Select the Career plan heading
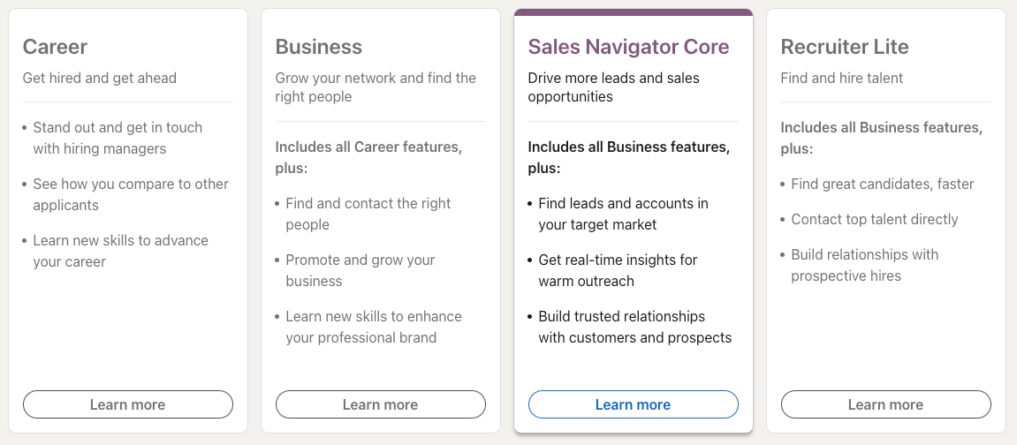Viewport: 1017px width, 445px height. point(55,47)
